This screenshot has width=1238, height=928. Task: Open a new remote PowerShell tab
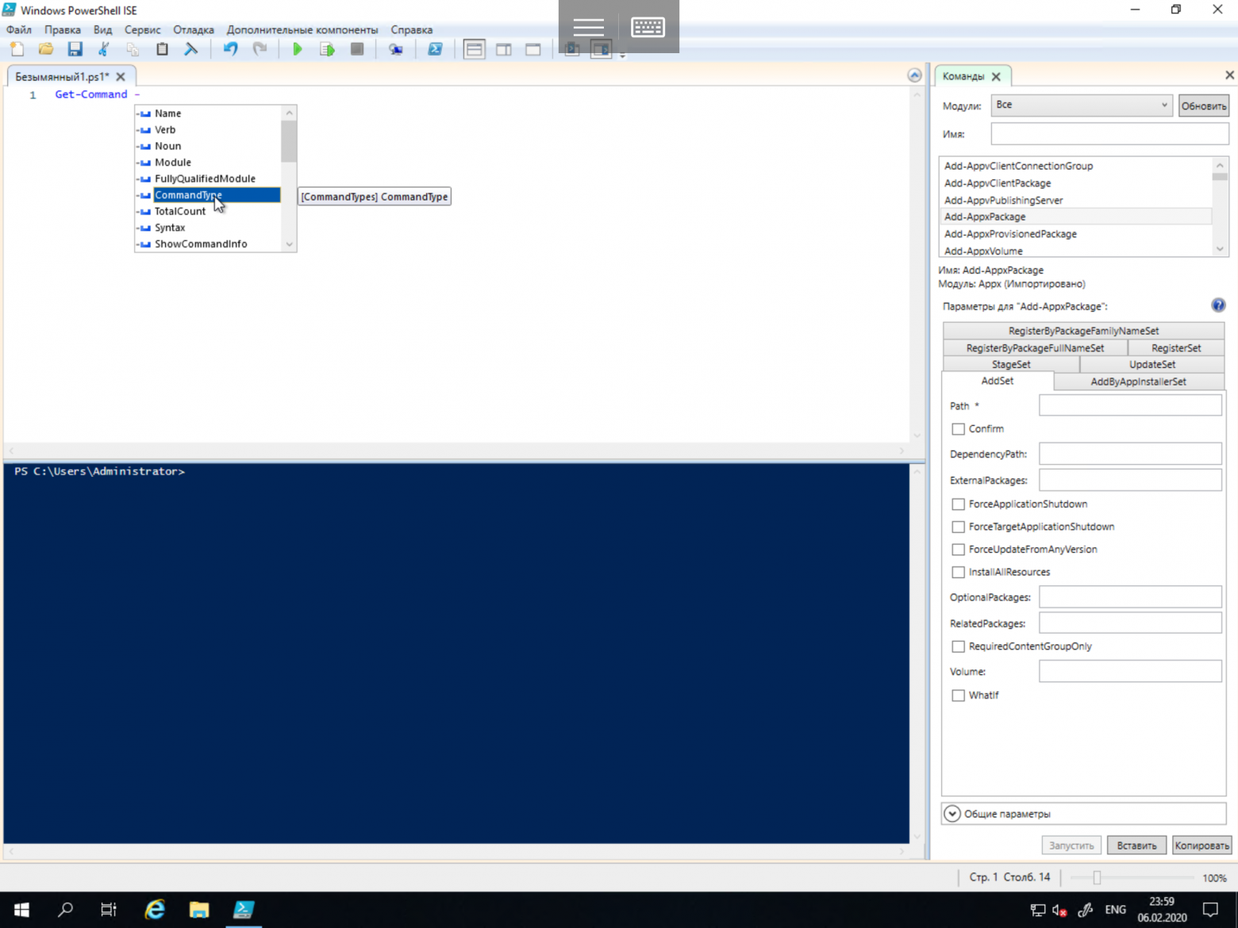tap(395, 48)
